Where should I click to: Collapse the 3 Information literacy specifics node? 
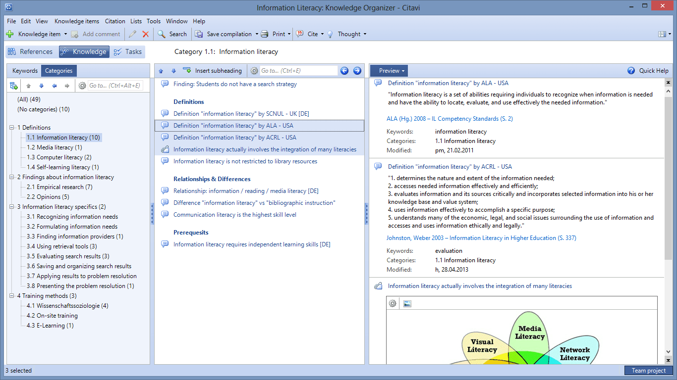[12, 207]
